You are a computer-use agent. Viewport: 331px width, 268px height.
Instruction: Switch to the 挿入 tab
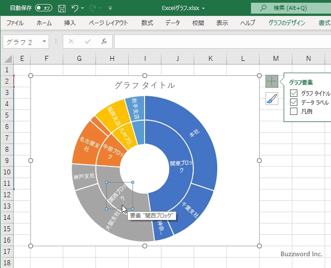coord(70,23)
